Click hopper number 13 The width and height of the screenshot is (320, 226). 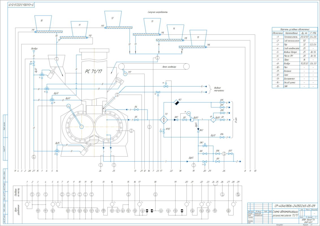tap(152, 26)
